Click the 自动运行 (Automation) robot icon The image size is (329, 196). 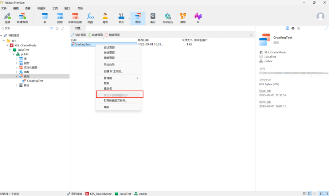click(x=168, y=17)
